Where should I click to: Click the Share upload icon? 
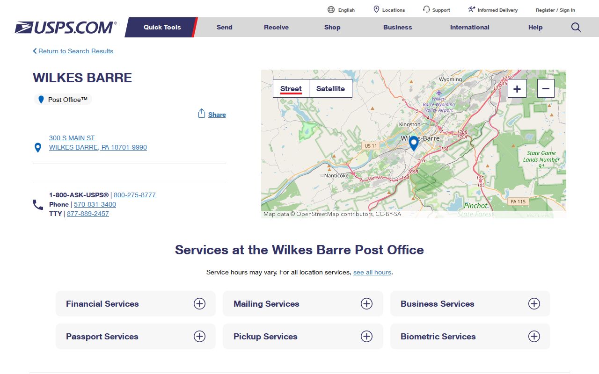pyautogui.click(x=202, y=114)
